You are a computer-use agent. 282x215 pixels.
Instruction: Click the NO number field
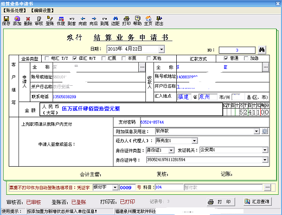coord(237,50)
